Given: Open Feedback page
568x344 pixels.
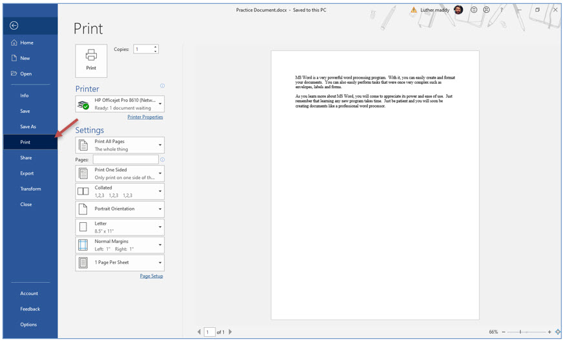Looking at the screenshot, I should (x=30, y=310).
